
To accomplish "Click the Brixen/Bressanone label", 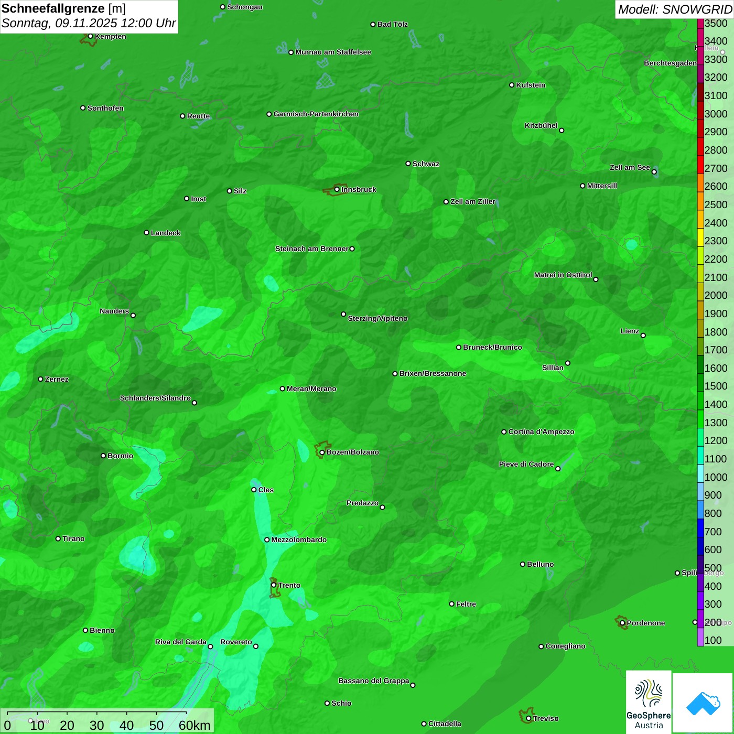I will [x=433, y=373].
